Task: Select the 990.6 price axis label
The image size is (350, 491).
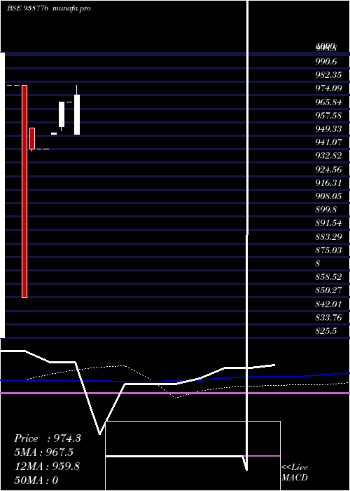Action: [x=326, y=62]
